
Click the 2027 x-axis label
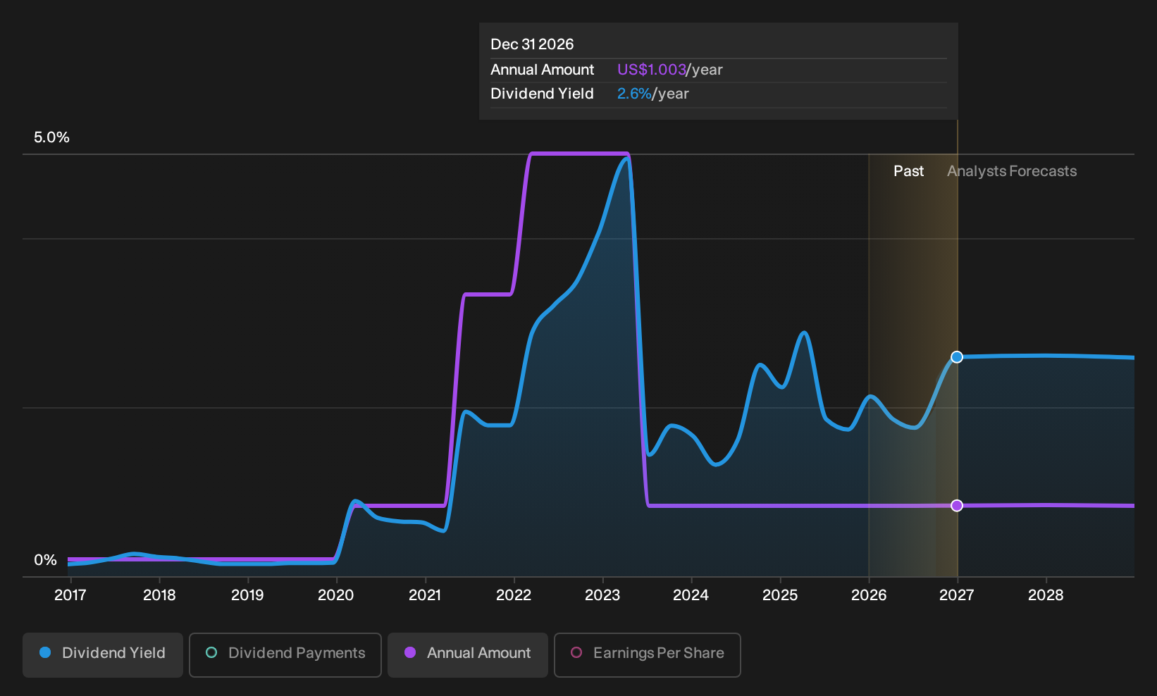coord(957,595)
